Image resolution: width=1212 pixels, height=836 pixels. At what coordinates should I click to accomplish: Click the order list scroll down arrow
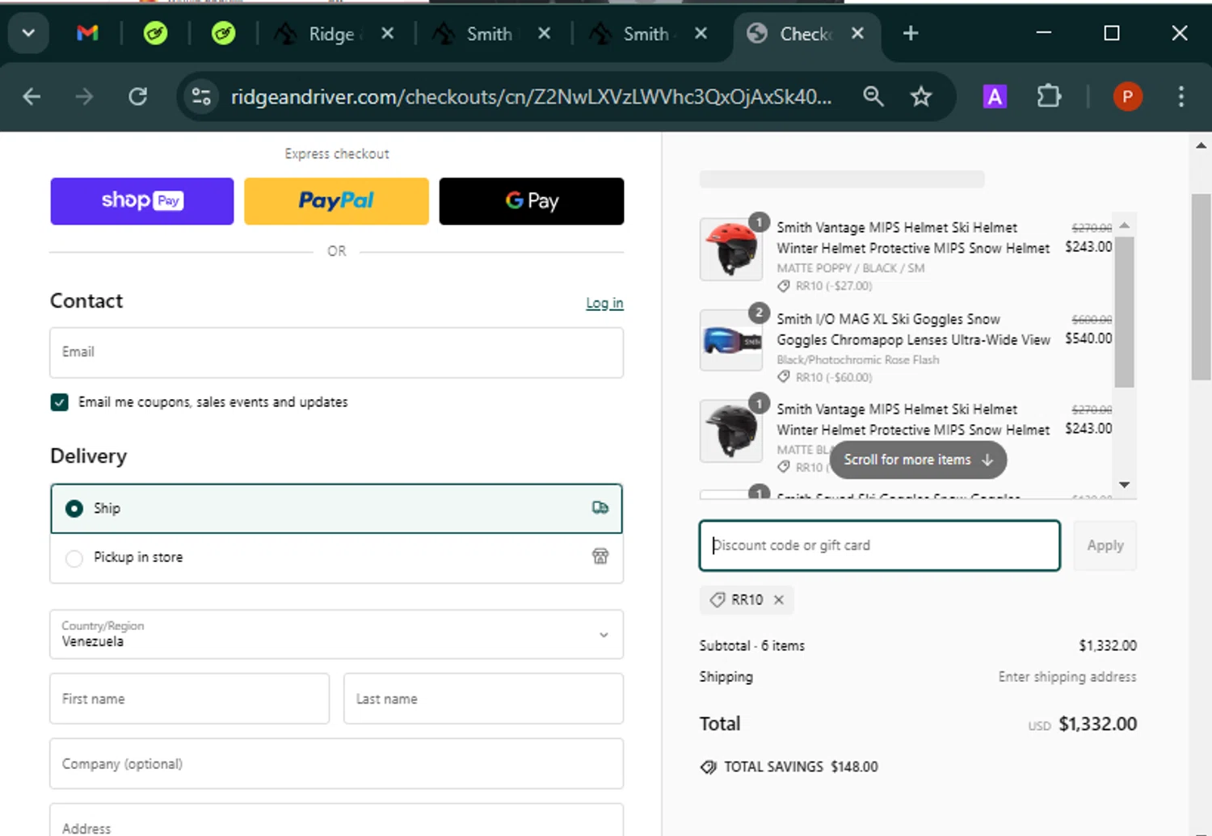pos(1124,485)
